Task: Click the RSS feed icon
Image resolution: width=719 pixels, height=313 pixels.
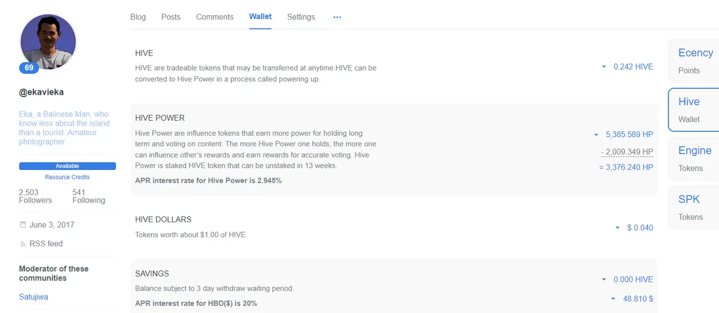Action: point(23,244)
